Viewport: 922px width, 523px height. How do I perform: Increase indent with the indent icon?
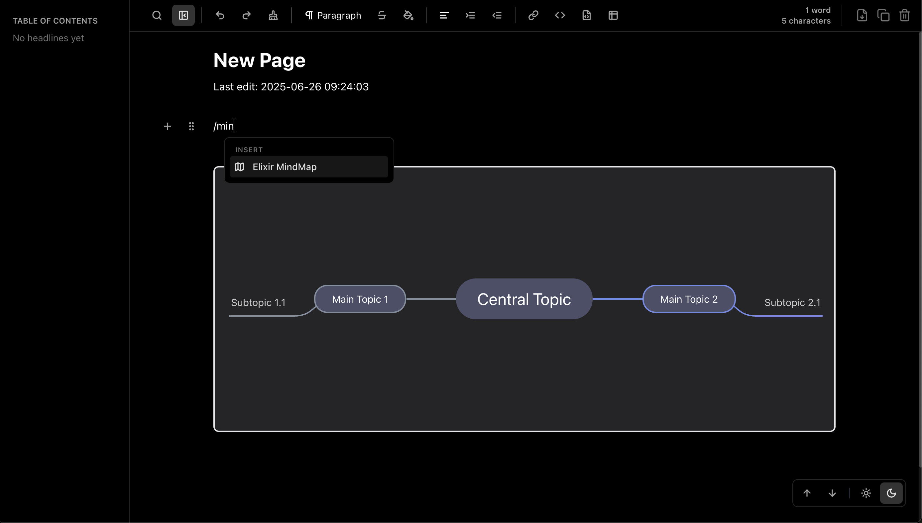(470, 15)
